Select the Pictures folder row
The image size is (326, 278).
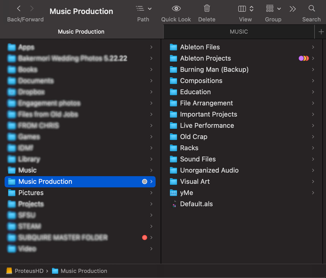click(x=80, y=193)
